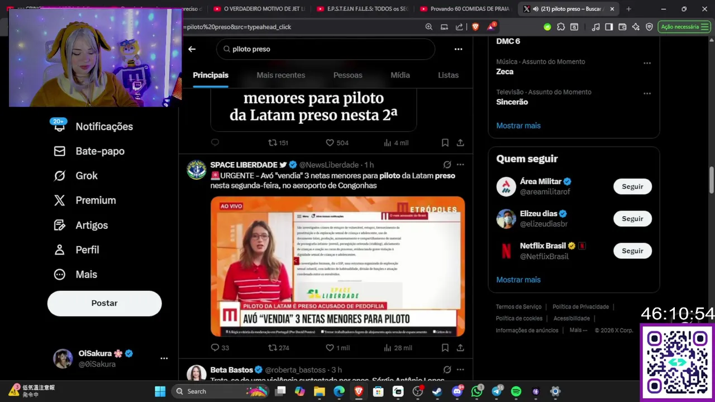Click Mostrar mais under trending topics

coord(518,126)
